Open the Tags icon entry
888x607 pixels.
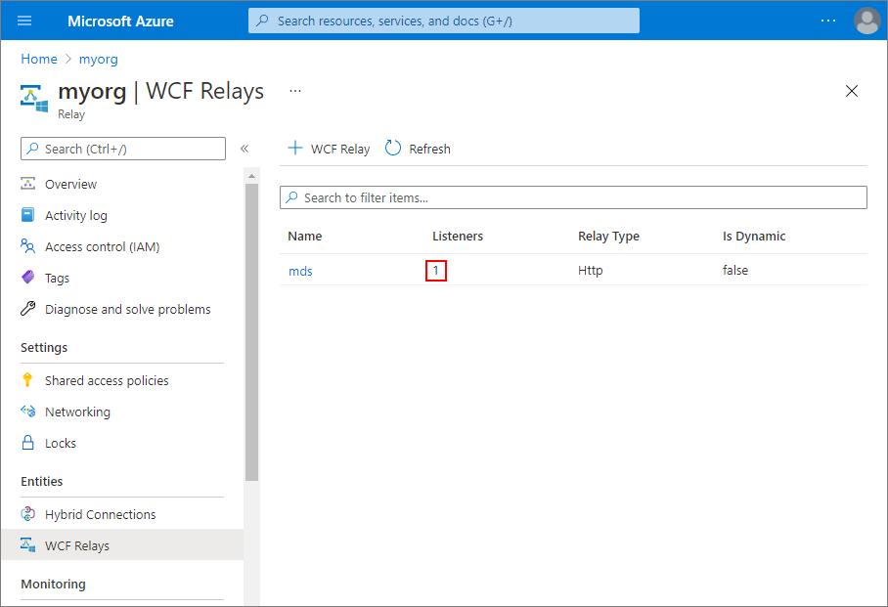click(x=28, y=278)
